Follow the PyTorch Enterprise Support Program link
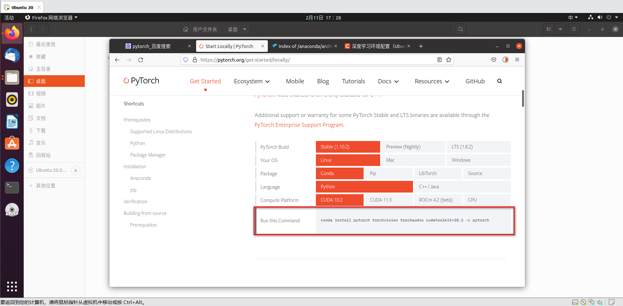 [x=299, y=125]
